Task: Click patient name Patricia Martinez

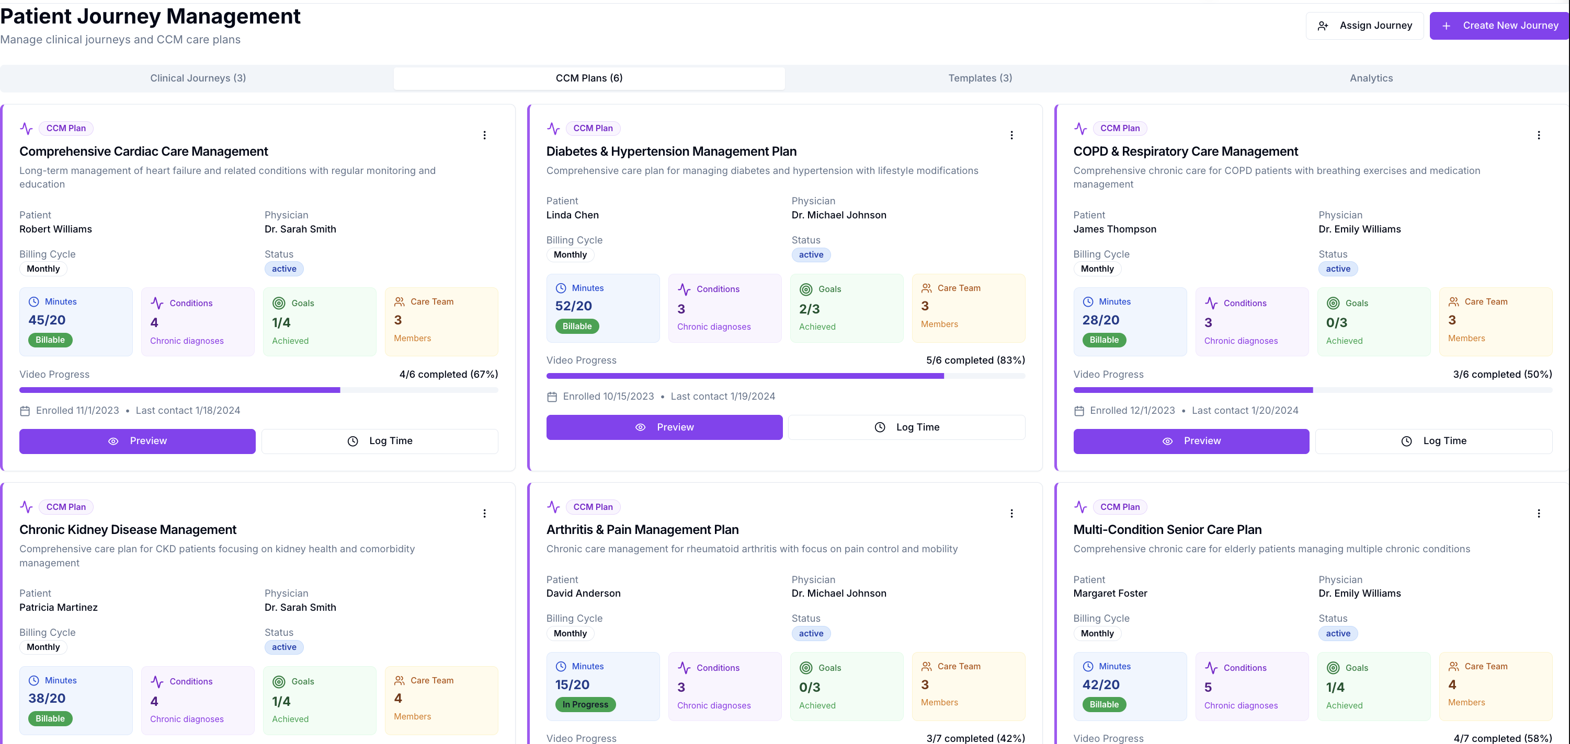Action: tap(59, 608)
